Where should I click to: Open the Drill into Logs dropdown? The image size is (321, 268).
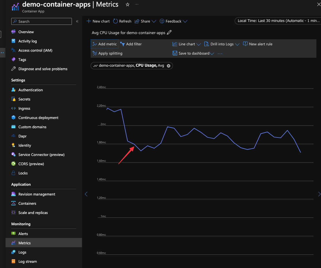[x=222, y=44]
